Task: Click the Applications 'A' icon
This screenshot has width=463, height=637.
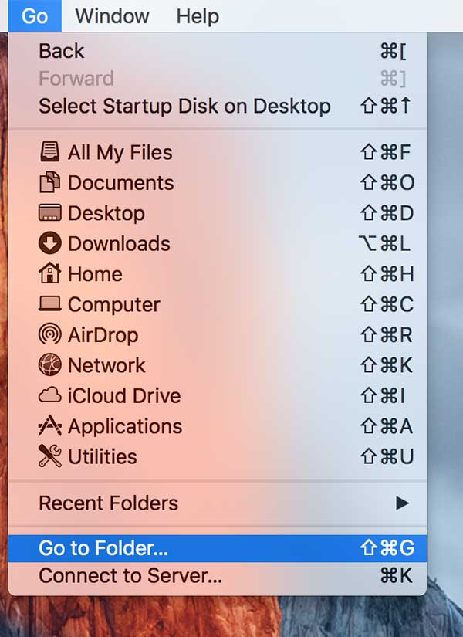Action: pyautogui.click(x=49, y=426)
